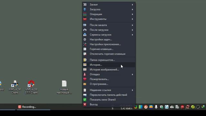206x116 pixels.
Task: Click the После загрузки cloud upload icon
Action: [x=85, y=30]
